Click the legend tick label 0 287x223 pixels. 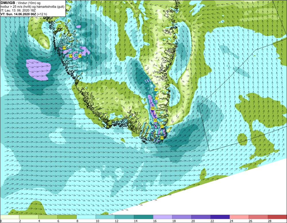pos(1,221)
